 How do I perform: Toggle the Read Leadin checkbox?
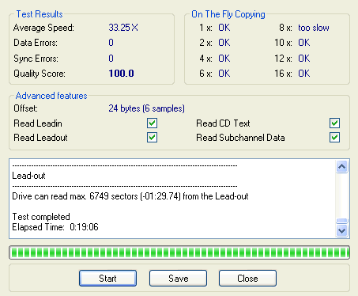152,123
